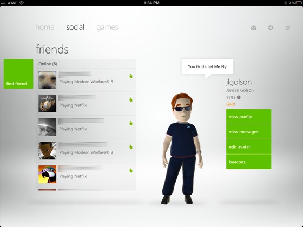Click the gamerscore G icon next to 7795
The height and width of the screenshot is (227, 303).
pyautogui.click(x=239, y=97)
